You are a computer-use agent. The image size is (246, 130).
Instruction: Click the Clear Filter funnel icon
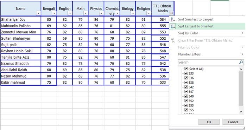pyautogui.click(x=173, y=40)
